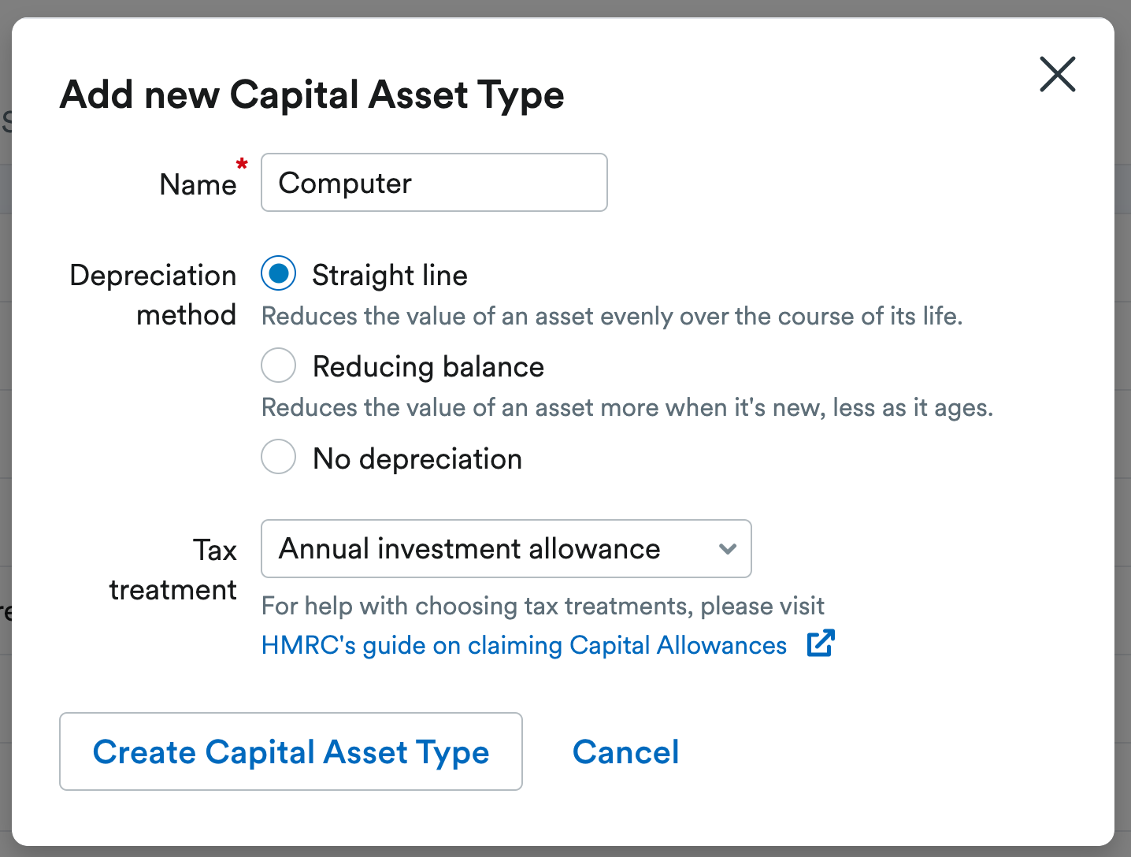The height and width of the screenshot is (857, 1131).
Task: Click the Create Capital Asset Type button
Action: (291, 751)
